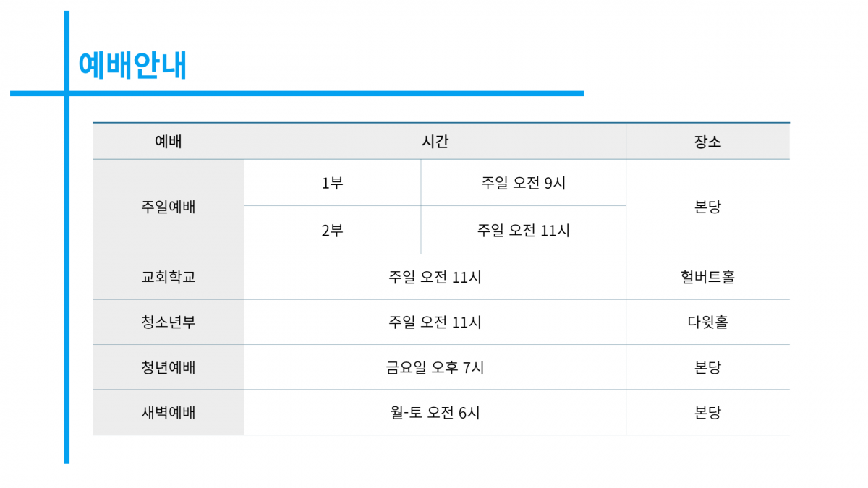Viewport: 868px width, 488px height.
Task: Select the 2부 cell
Action: pos(333,230)
